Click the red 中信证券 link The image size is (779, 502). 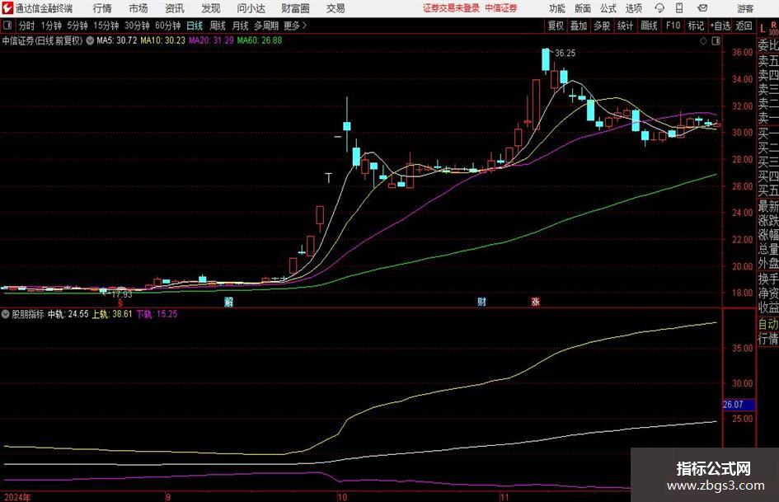point(501,8)
